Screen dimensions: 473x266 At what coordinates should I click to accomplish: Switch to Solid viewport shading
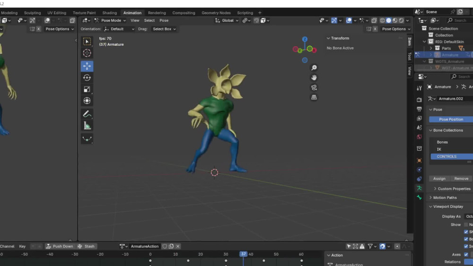click(388, 20)
